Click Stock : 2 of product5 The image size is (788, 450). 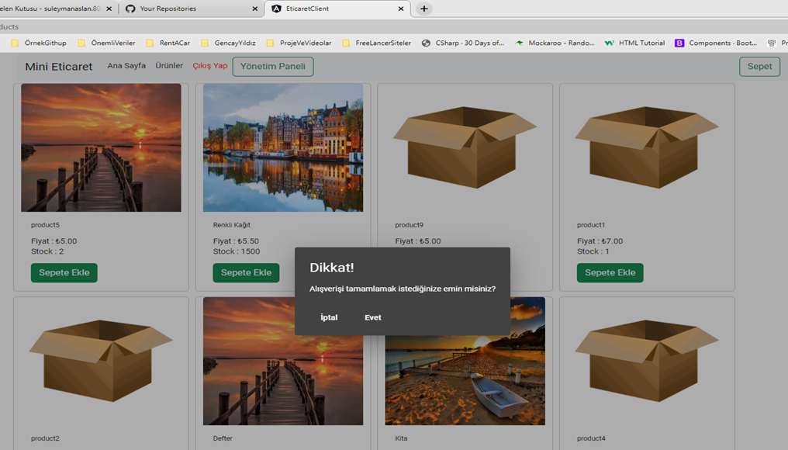(47, 251)
